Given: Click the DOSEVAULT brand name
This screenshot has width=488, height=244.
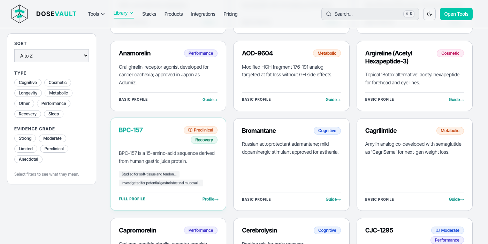Looking at the screenshot, I should [56, 14].
